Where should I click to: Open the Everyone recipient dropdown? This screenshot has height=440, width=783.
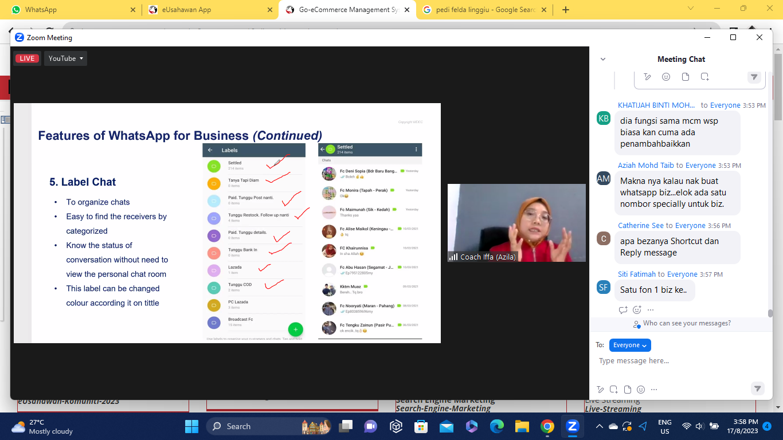tap(630, 345)
